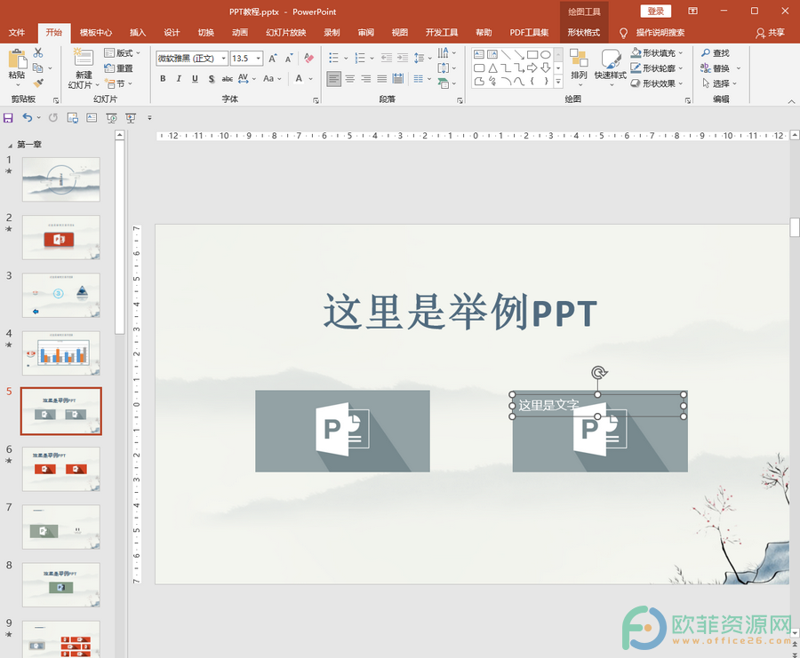
Task: Open the font size 13.5 dropdown
Action: click(258, 59)
